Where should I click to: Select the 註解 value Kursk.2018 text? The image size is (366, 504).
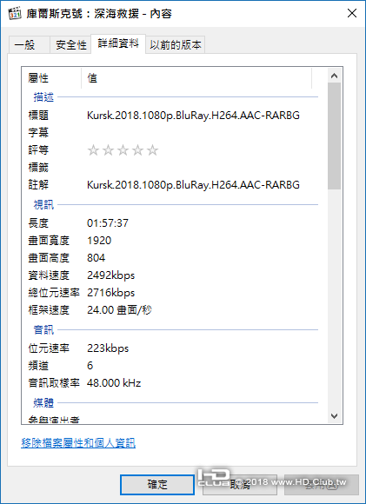tap(193, 185)
